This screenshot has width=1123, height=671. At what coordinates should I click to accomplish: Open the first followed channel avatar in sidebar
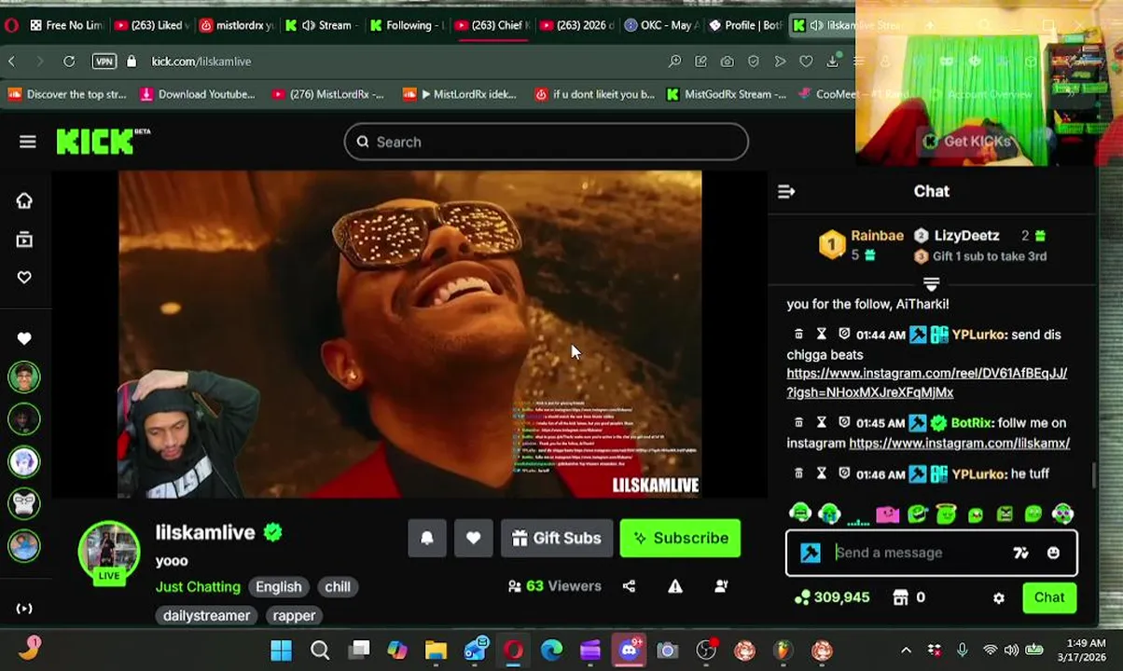point(24,377)
